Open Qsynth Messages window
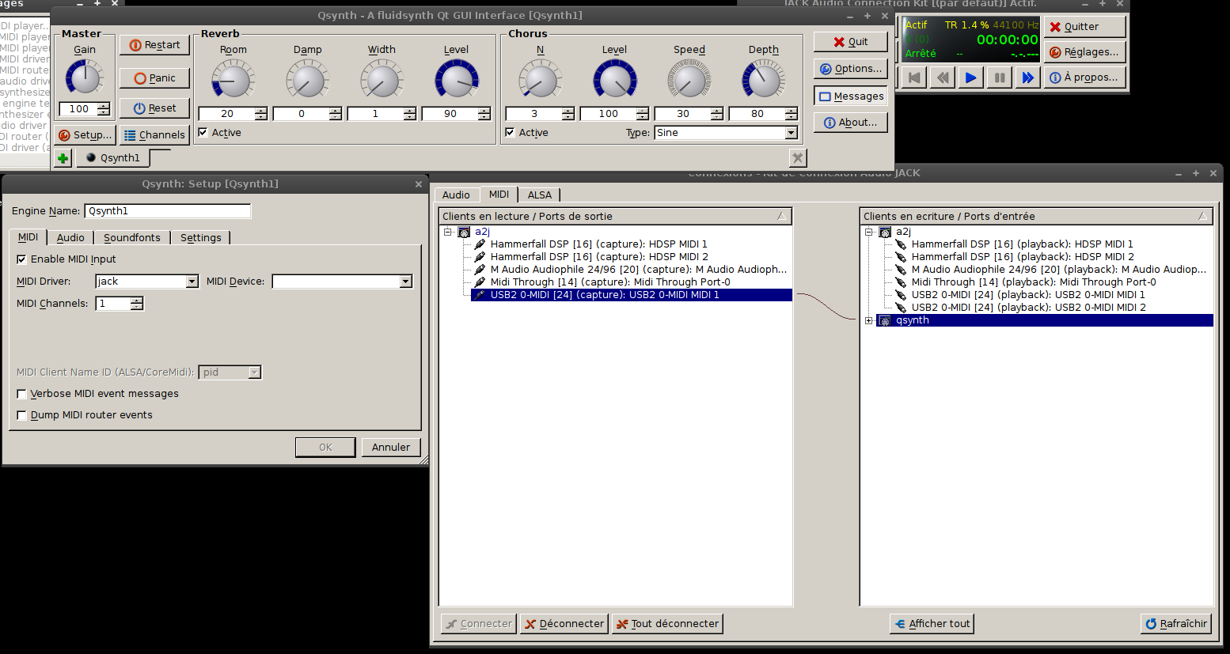Viewport: 1230px width, 654px height. click(851, 96)
